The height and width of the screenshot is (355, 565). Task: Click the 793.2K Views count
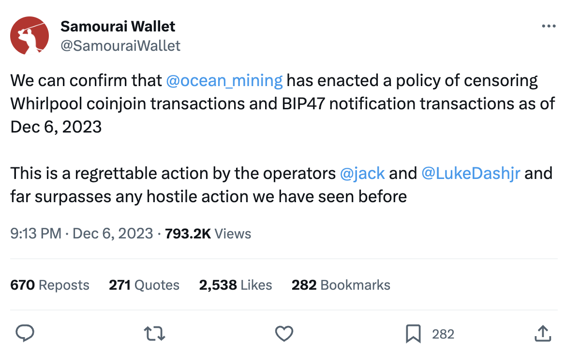[208, 234]
